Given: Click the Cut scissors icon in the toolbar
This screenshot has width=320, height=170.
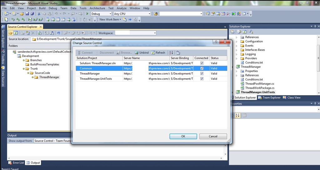Looking at the screenshot, I should [x=39, y=14].
